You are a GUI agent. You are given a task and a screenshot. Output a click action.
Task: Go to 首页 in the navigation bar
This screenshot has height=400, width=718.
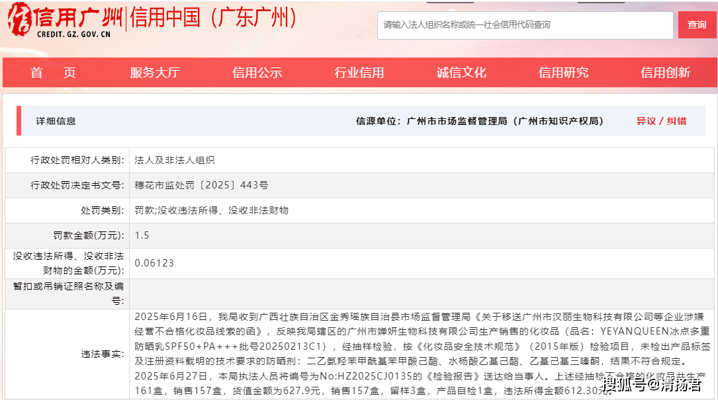tap(53, 73)
